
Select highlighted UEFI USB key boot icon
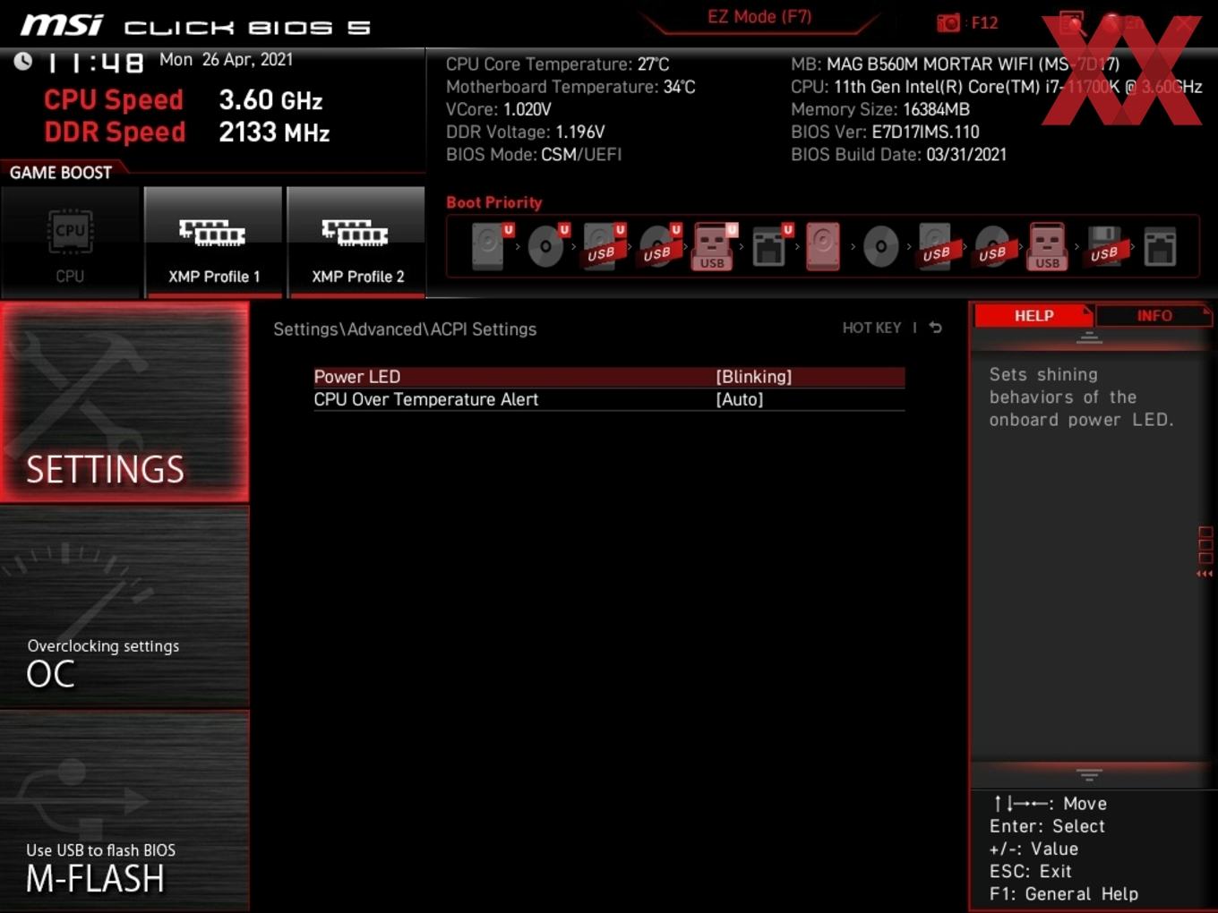click(715, 246)
